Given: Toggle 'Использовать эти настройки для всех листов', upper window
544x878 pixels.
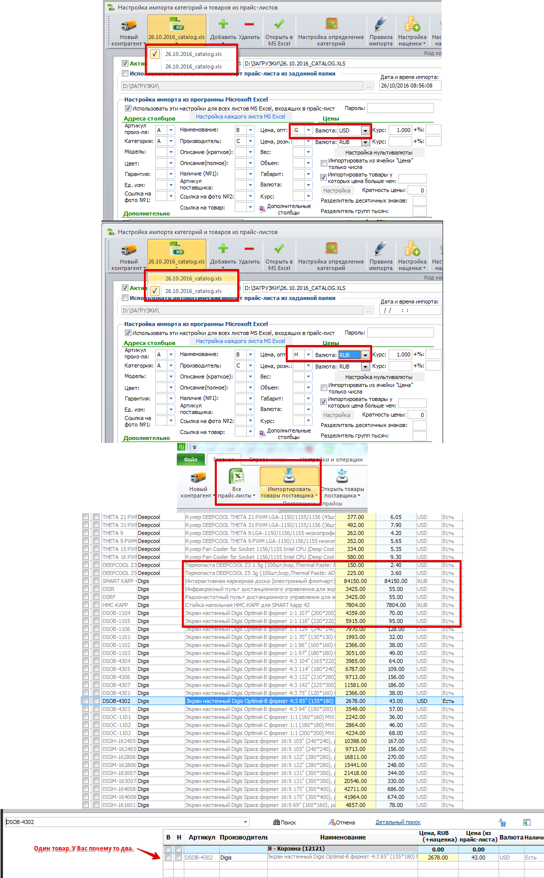Looking at the screenshot, I should tap(128, 108).
